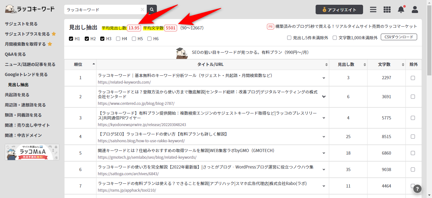This screenshot has height=198, width=432.
Task: Uncheck the H2 checkbox
Action: pyautogui.click(x=87, y=39)
